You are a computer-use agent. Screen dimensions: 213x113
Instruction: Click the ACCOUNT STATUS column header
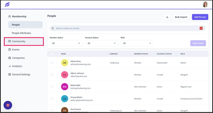[x=164, y=54]
